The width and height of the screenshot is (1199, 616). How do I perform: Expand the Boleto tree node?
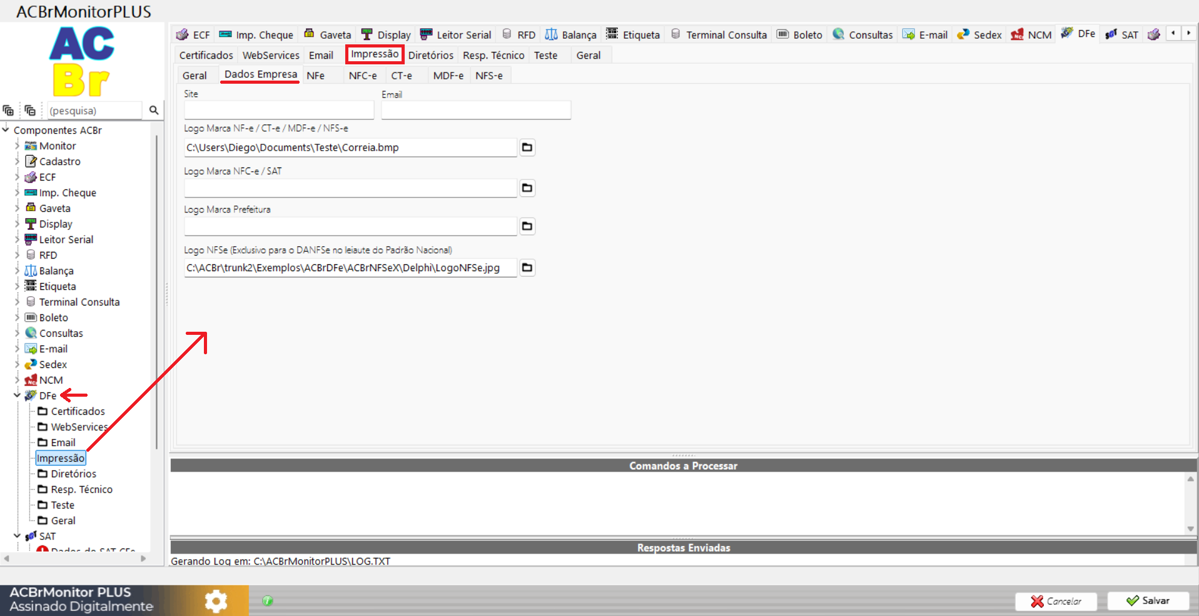(x=17, y=317)
